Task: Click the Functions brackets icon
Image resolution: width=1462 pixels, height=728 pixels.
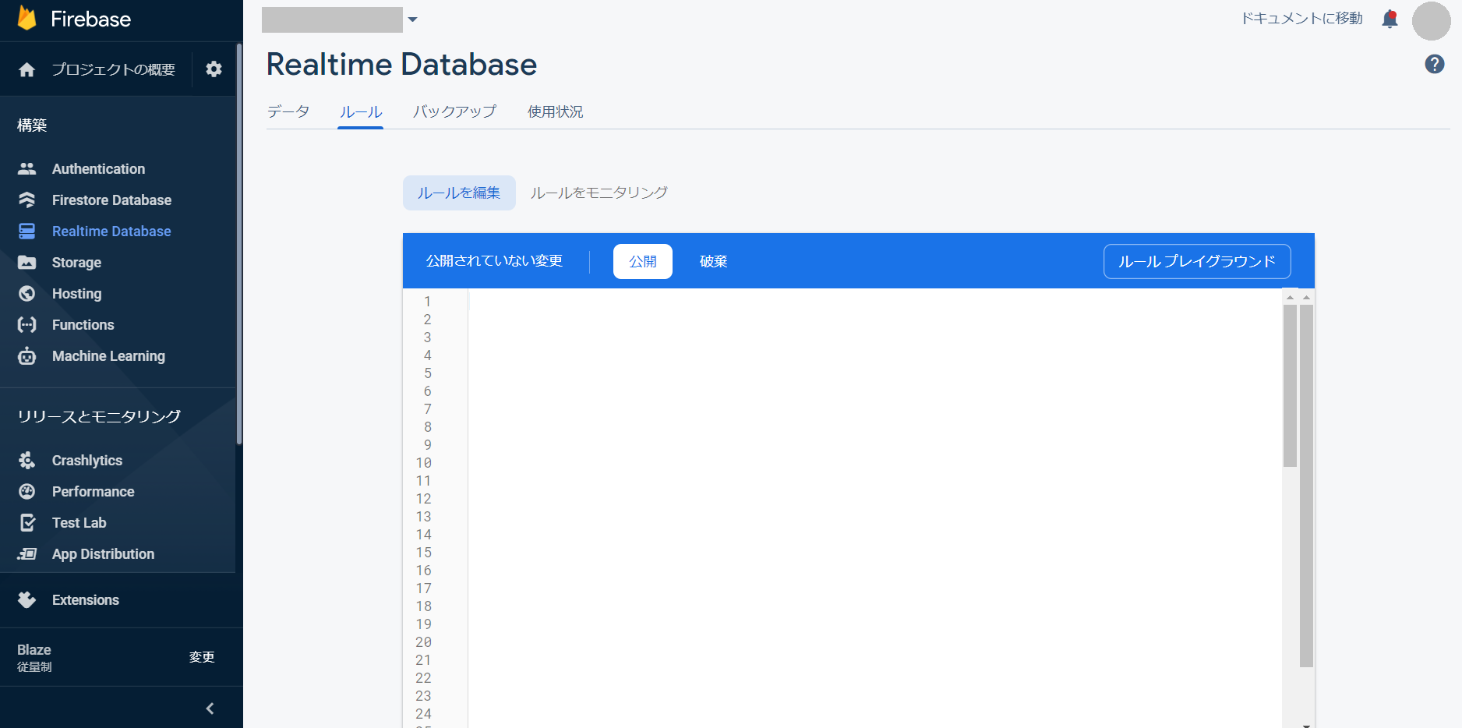Action: tap(27, 324)
